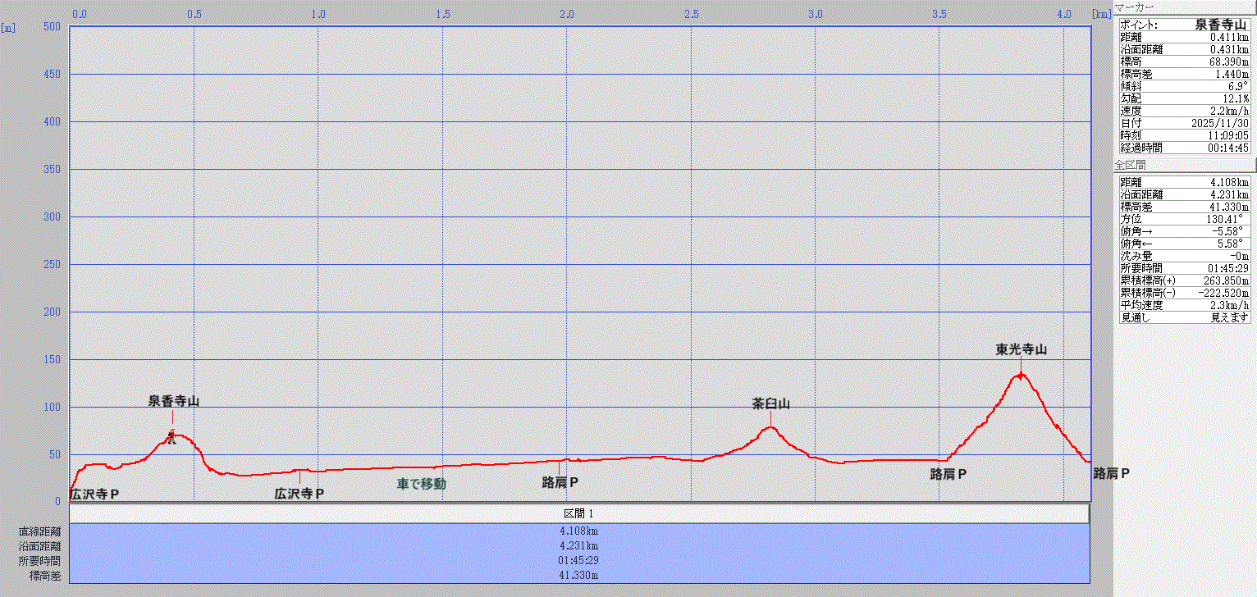Select the 累積標高(+) row value 263.850m
The image size is (1257, 597).
tap(1184, 280)
